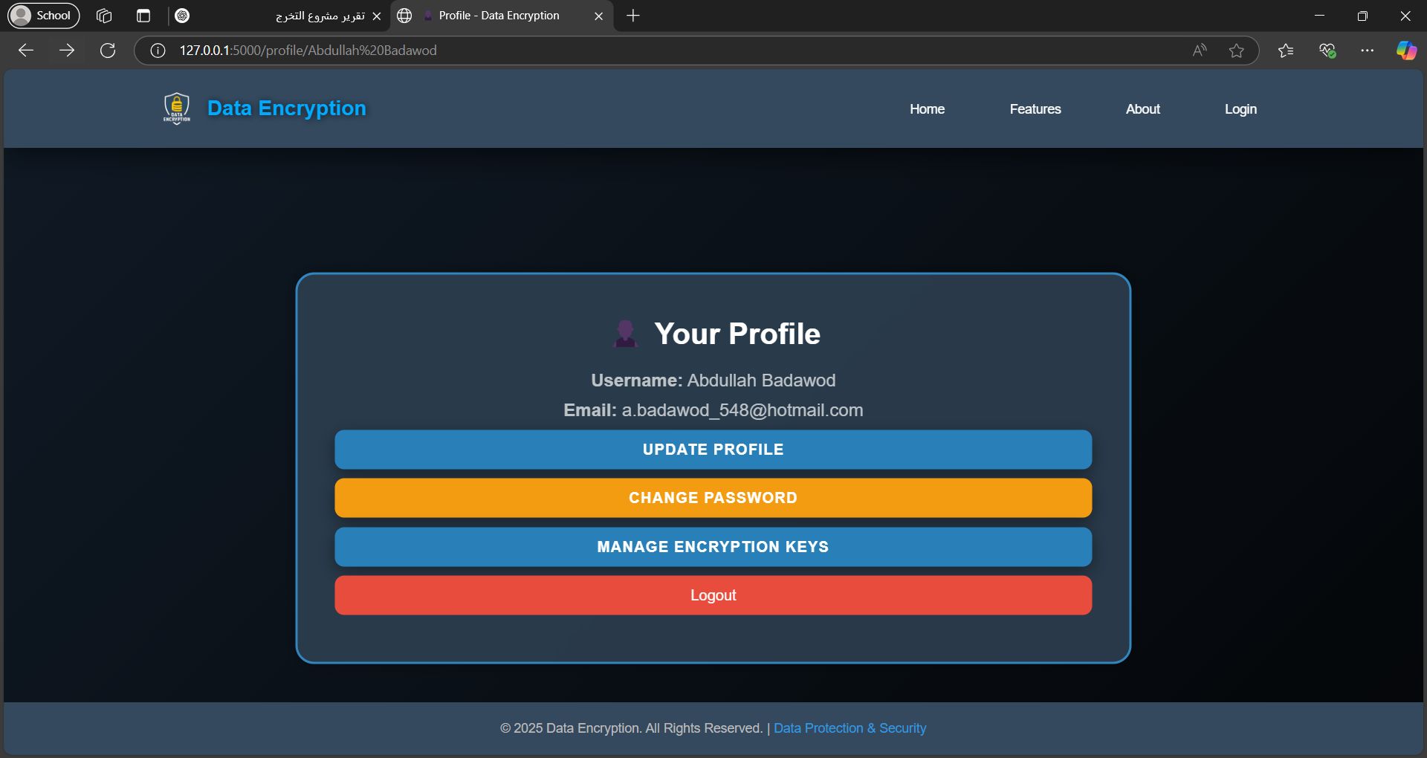Image resolution: width=1427 pixels, height=758 pixels.
Task: Select the username Abdullah Badawod text
Action: 761,380
